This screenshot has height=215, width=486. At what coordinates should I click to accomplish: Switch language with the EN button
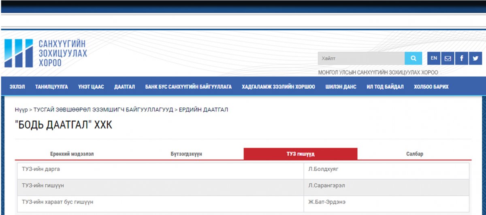[434, 58]
